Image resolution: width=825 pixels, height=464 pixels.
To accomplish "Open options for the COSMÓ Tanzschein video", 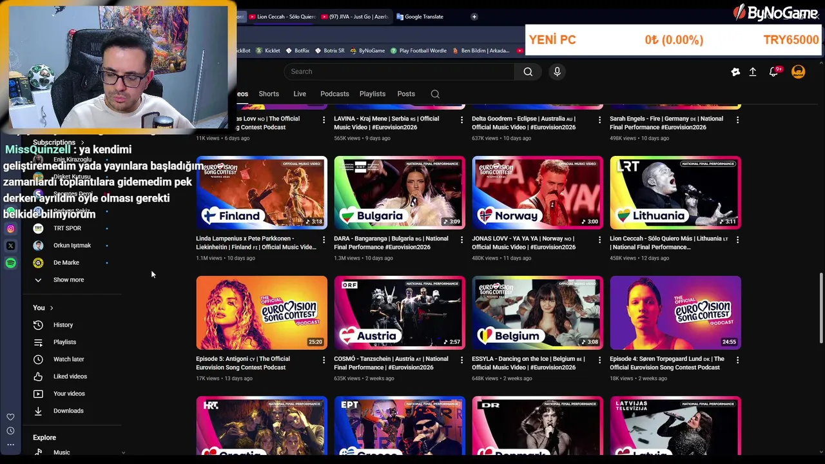I will [x=461, y=360].
